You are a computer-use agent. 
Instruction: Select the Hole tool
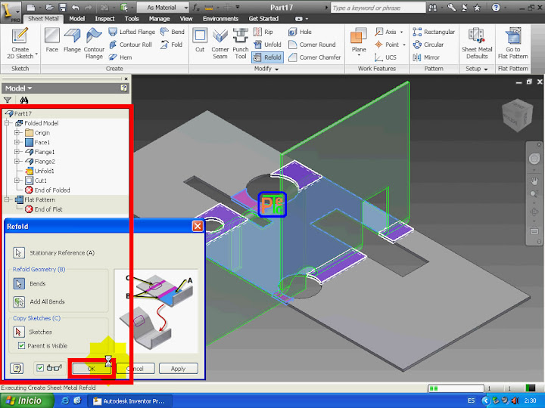pos(300,32)
